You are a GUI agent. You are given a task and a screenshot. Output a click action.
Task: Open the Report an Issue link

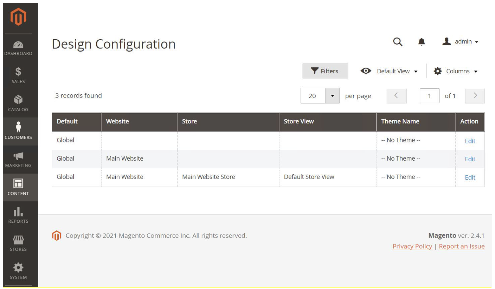(x=462, y=246)
